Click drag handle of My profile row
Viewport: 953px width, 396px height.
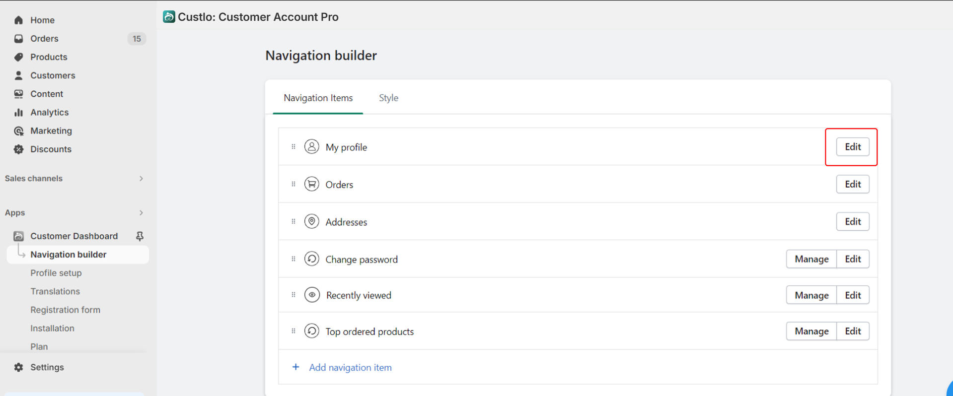(293, 147)
